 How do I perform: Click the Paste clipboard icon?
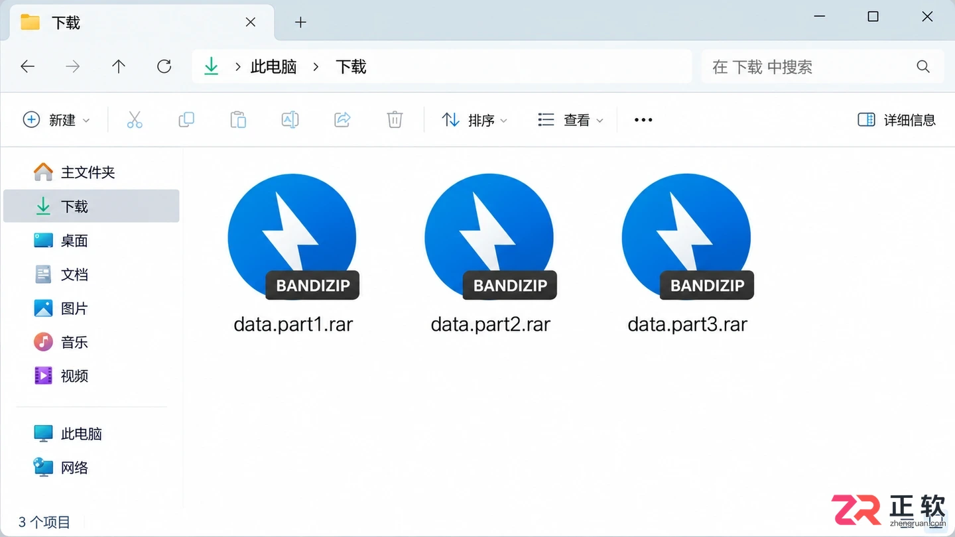click(238, 120)
